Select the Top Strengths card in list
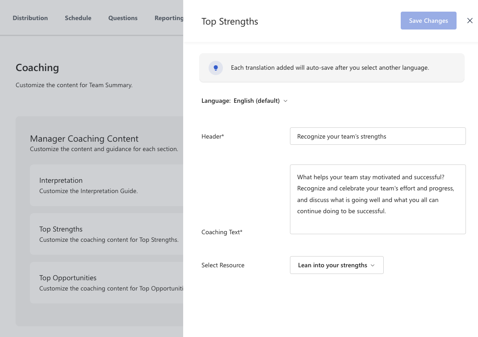 (x=106, y=234)
